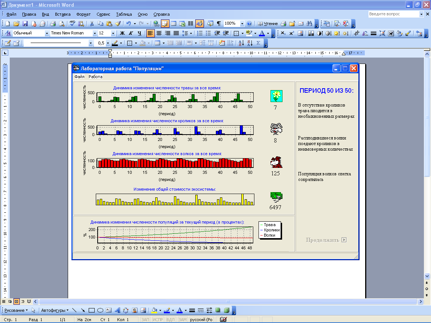Click the Sort Ascending icon
This screenshot has width=431, height=323.
pos(241,43)
